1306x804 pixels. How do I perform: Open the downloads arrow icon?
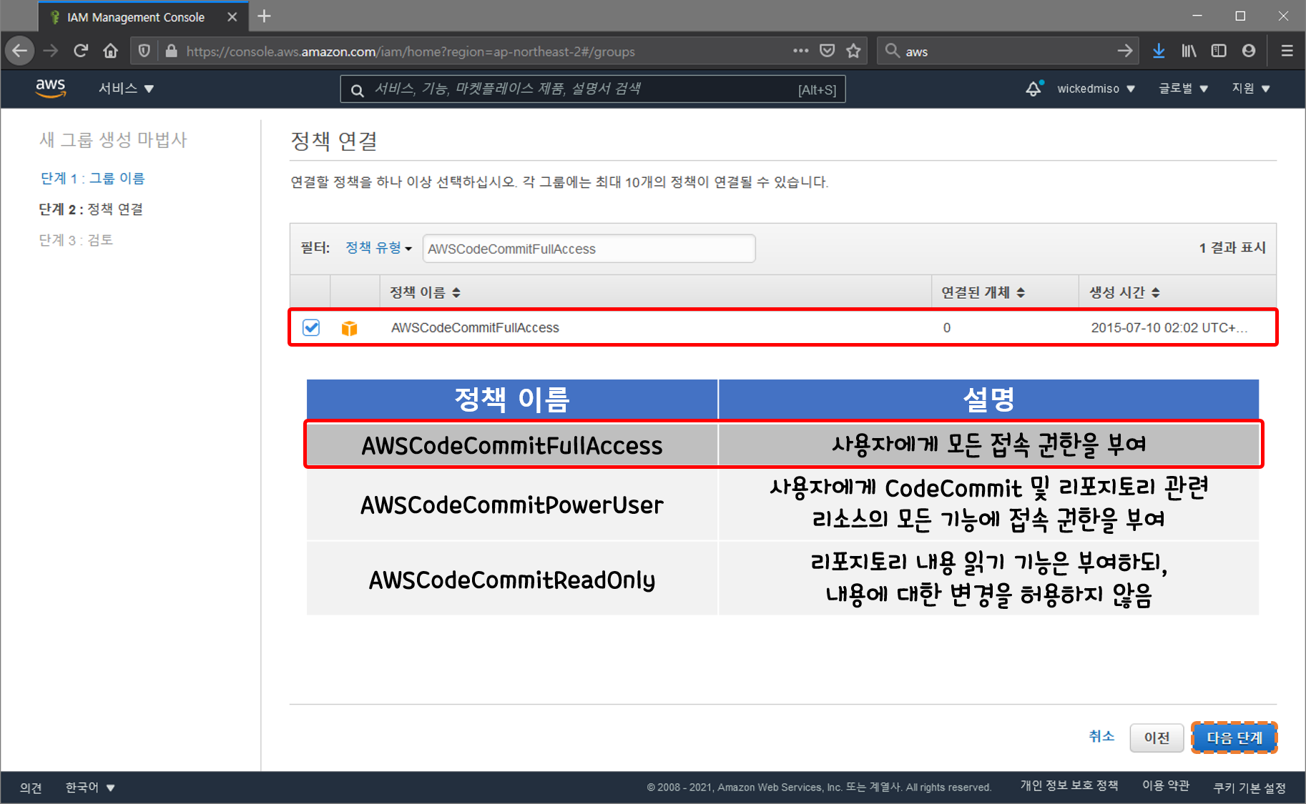click(x=1159, y=51)
